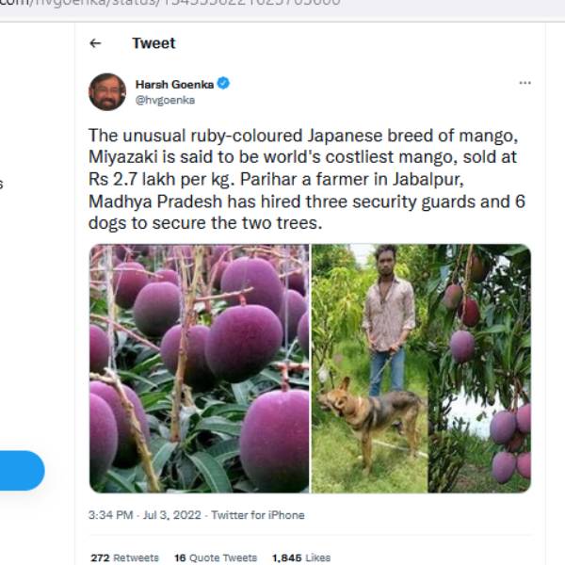
Task: Click the Harsh Goenka display name
Action: tap(174, 84)
